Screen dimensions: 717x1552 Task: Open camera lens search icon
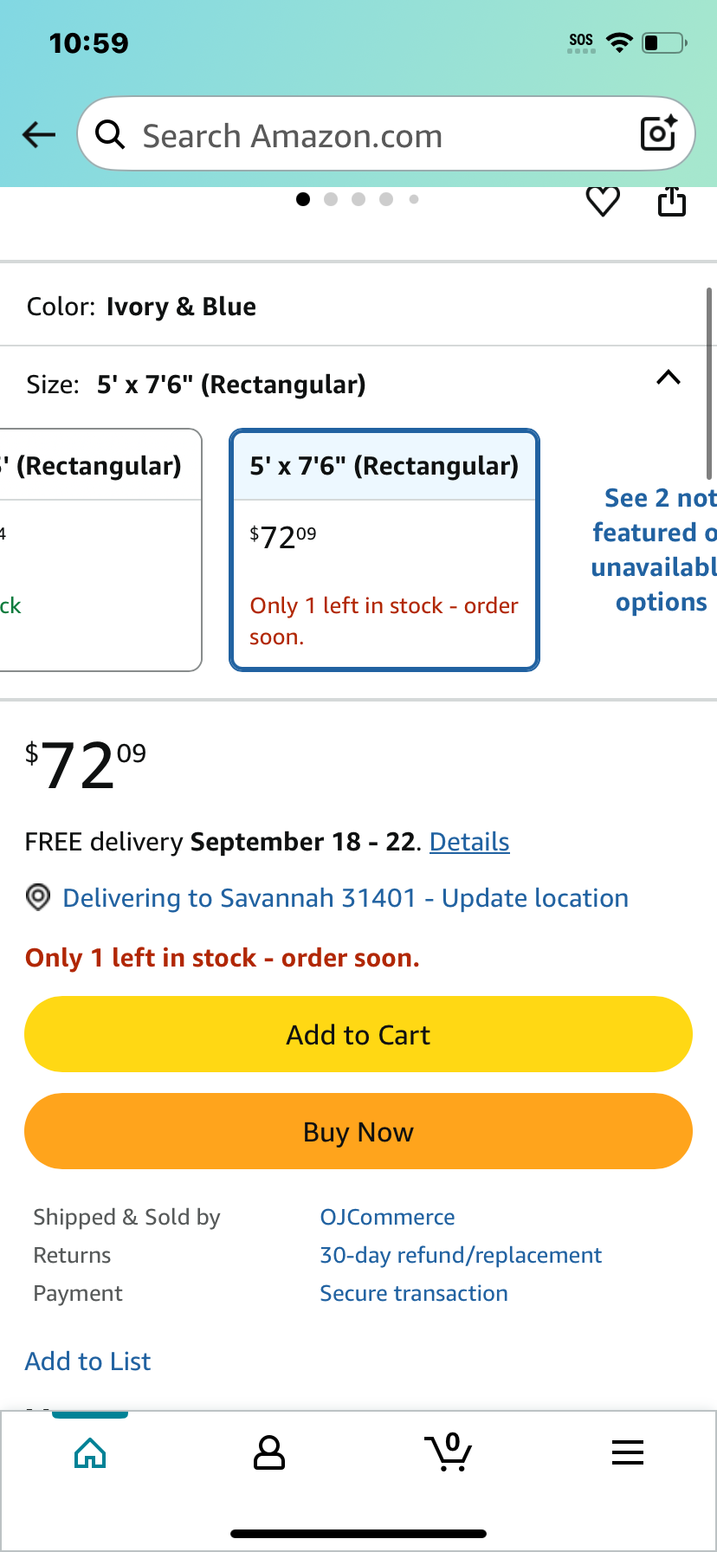658,133
